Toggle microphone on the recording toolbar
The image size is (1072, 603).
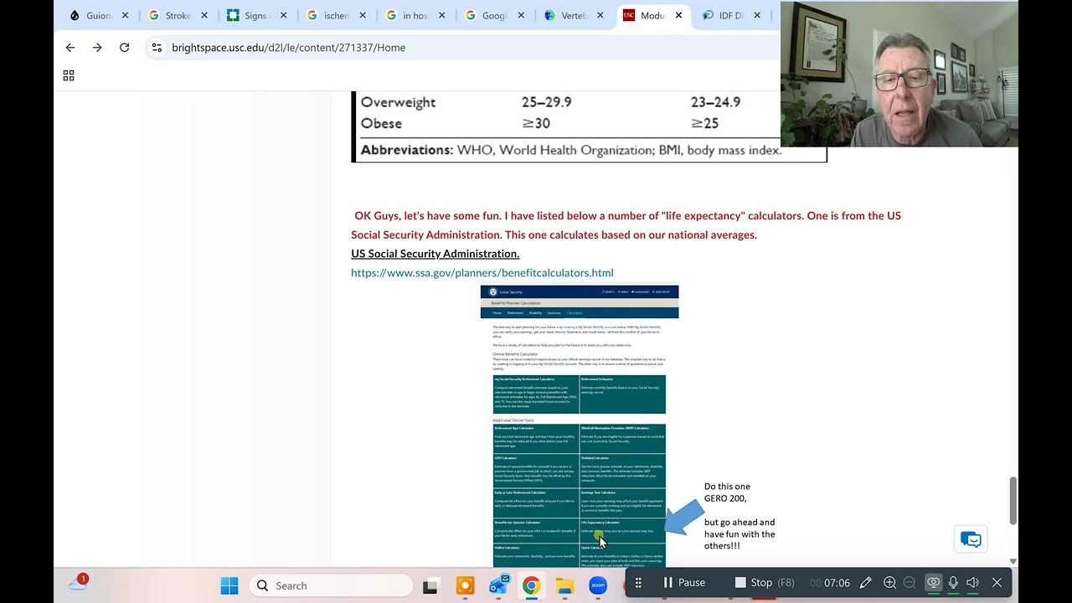tap(953, 583)
